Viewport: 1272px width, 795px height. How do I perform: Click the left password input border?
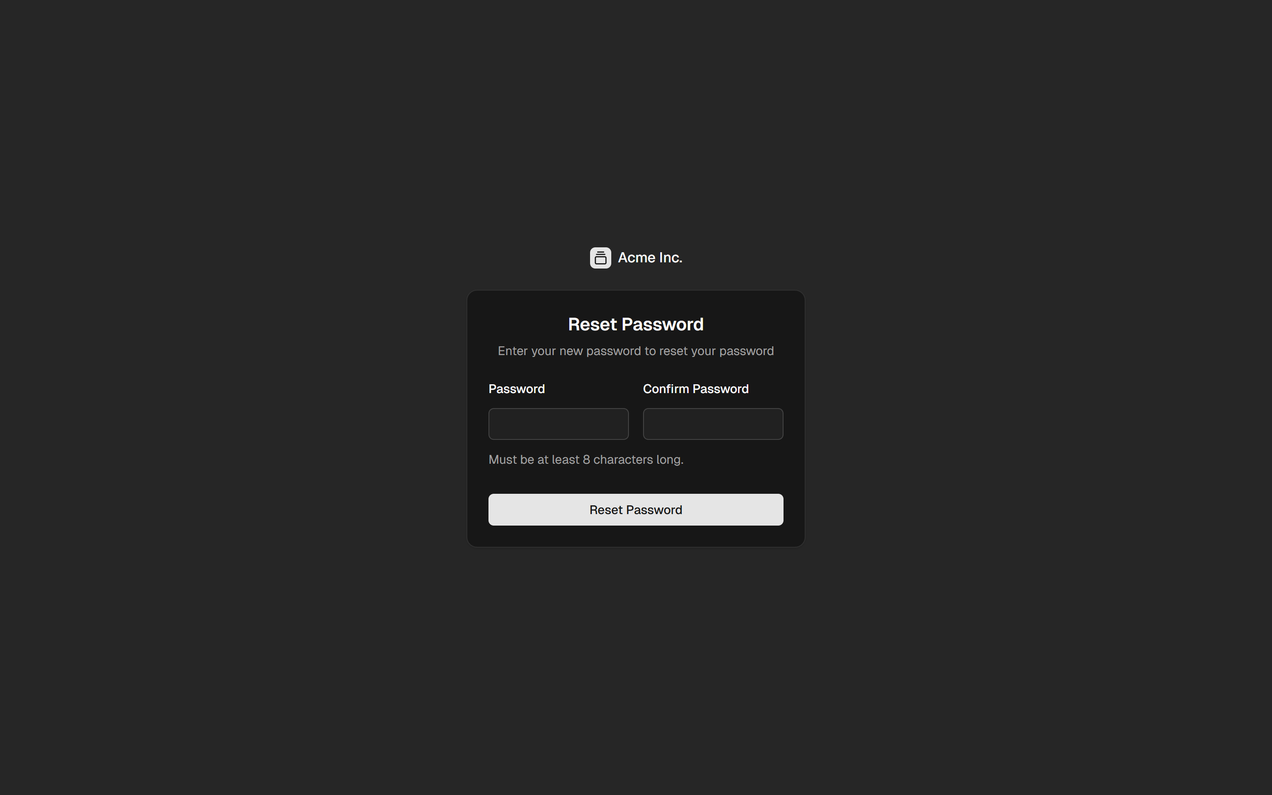pos(489,424)
